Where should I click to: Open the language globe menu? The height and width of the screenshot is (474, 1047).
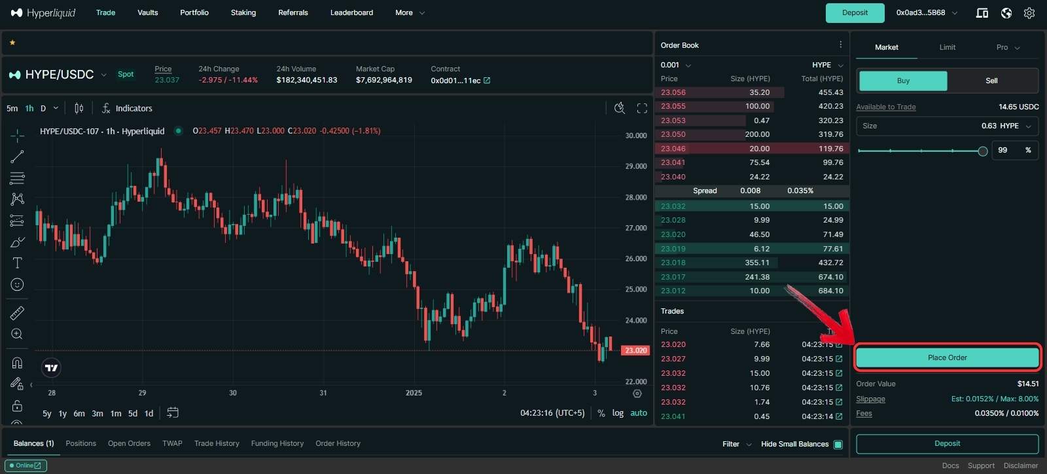coord(1006,12)
